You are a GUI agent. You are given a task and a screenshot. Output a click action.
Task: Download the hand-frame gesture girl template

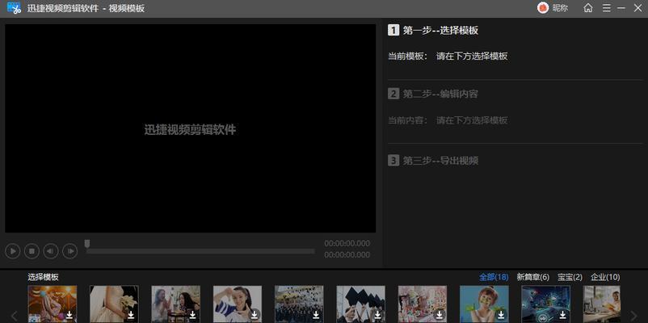255,315
